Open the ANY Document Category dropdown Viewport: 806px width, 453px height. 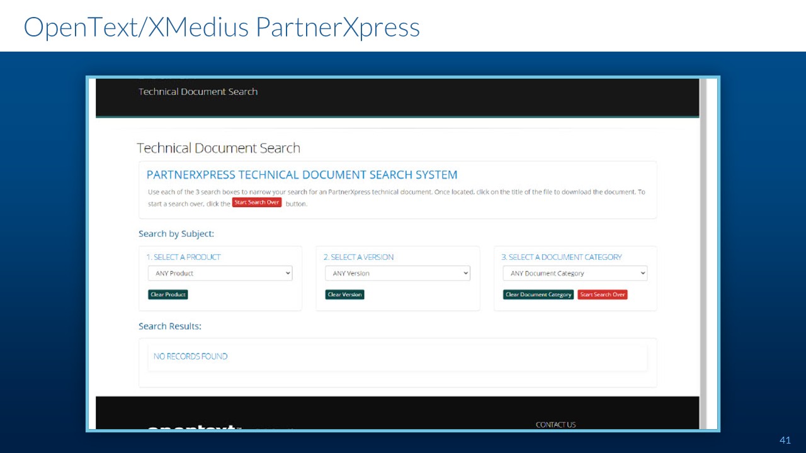tap(575, 274)
